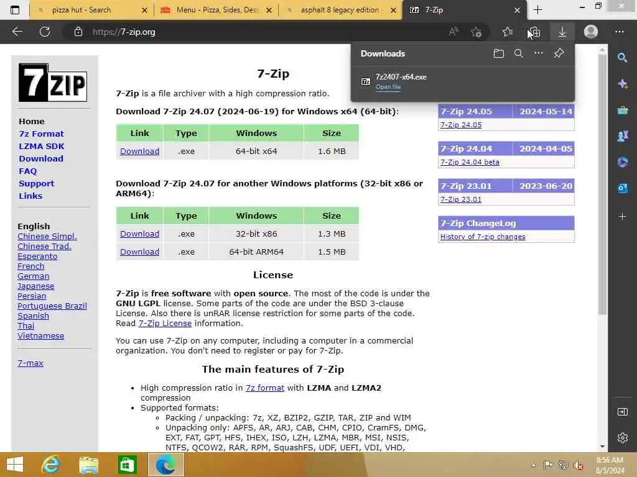Screen dimensions: 637x477
Task: Search downloads in the Downloads panel
Action: pos(519,53)
